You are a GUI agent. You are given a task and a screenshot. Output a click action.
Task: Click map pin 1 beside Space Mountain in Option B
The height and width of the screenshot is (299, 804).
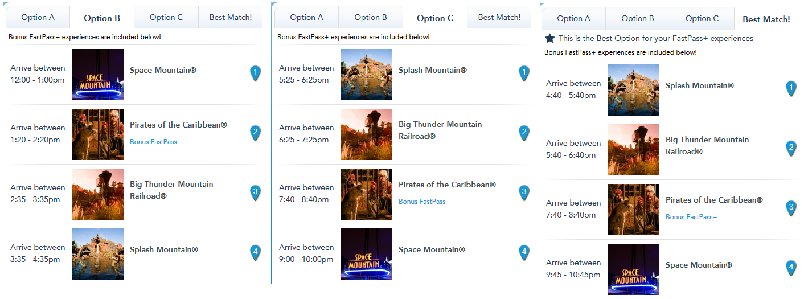click(256, 73)
